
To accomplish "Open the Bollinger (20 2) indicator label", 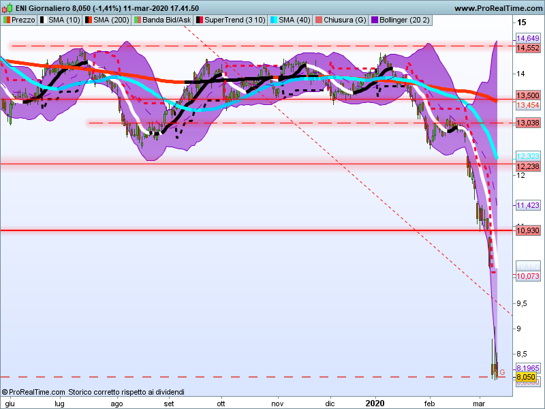I will tap(404, 20).
